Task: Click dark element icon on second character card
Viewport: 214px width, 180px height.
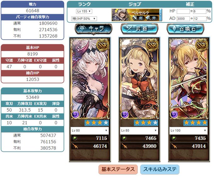Action: (x=125, y=115)
